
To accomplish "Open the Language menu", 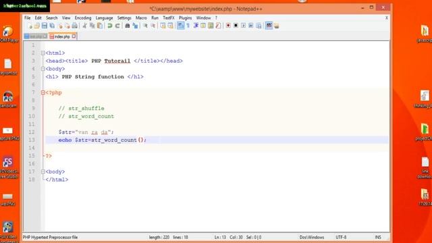I will coord(104,18).
